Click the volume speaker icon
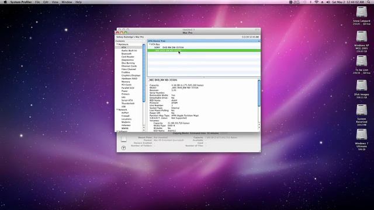374x210 pixels. (328, 2)
